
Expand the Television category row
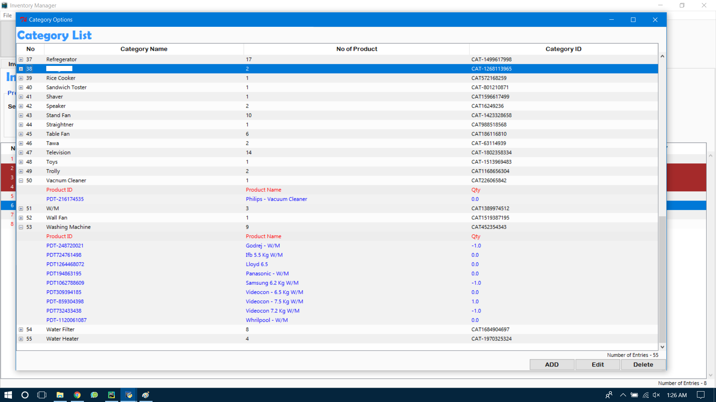[21, 153]
